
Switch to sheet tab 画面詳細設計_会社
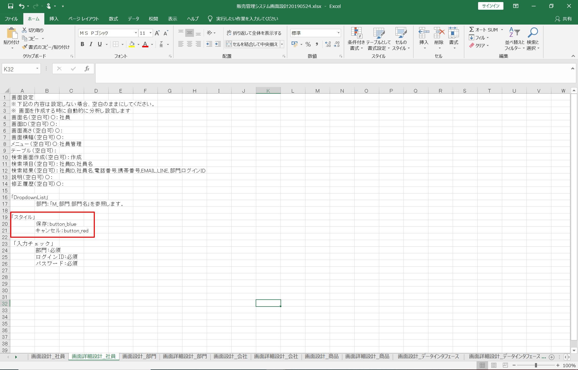click(x=276, y=356)
